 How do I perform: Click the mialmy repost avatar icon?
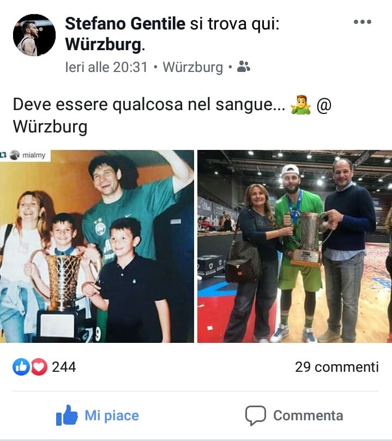(15, 155)
